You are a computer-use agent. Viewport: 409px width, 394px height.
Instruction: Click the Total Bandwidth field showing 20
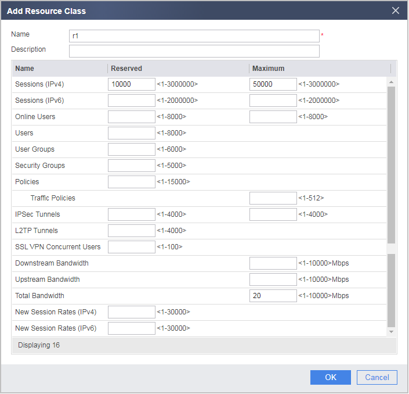point(273,296)
